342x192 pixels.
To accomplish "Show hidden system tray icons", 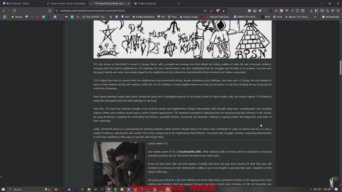I will pos(311,189).
